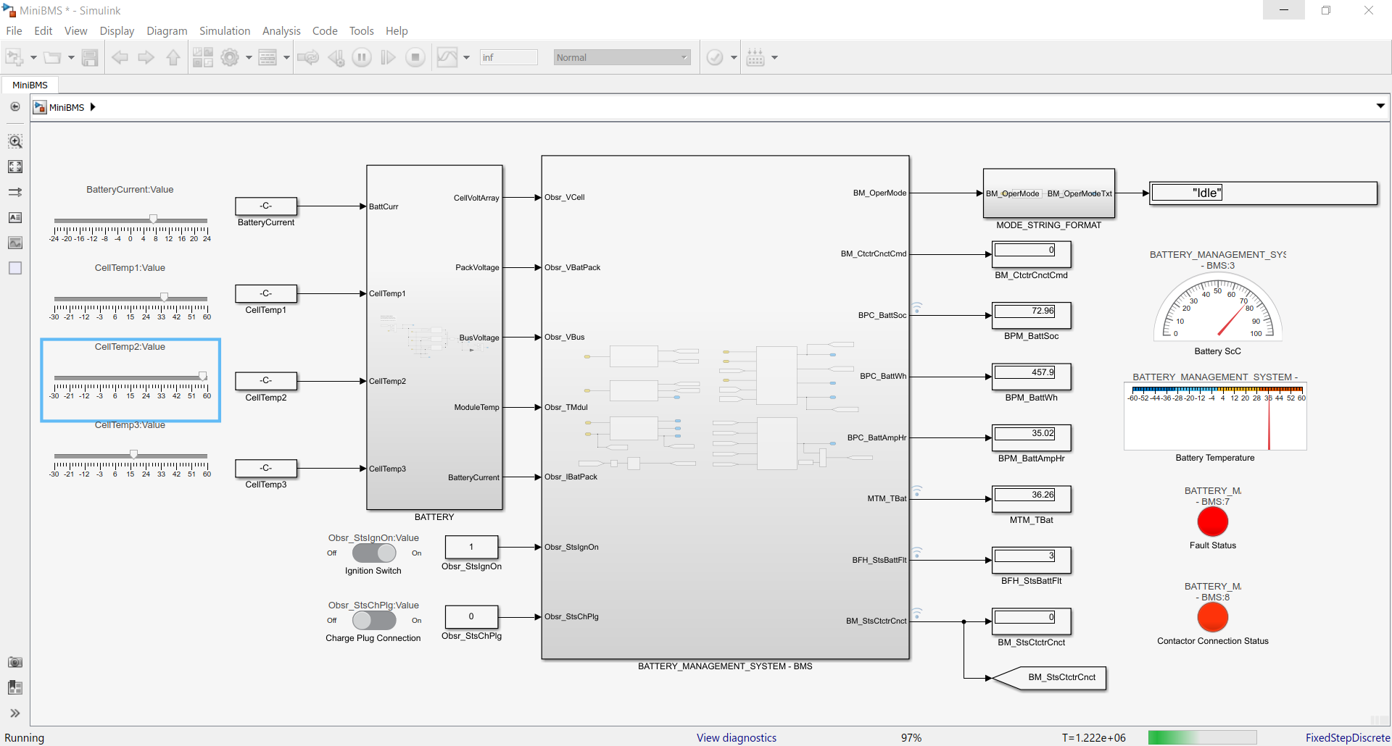Expand the Open folder dropdown arrow
The height and width of the screenshot is (746, 1392).
point(71,57)
